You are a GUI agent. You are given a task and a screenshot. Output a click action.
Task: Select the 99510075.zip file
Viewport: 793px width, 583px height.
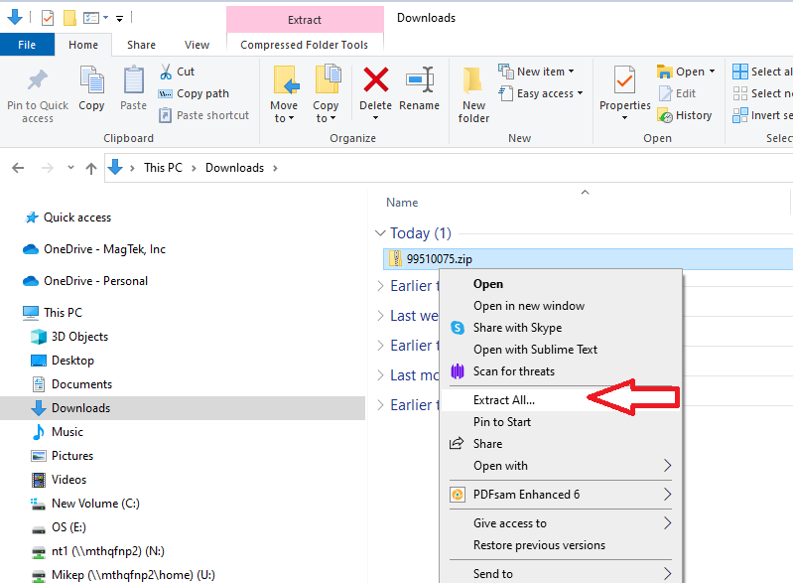pyautogui.click(x=589, y=259)
